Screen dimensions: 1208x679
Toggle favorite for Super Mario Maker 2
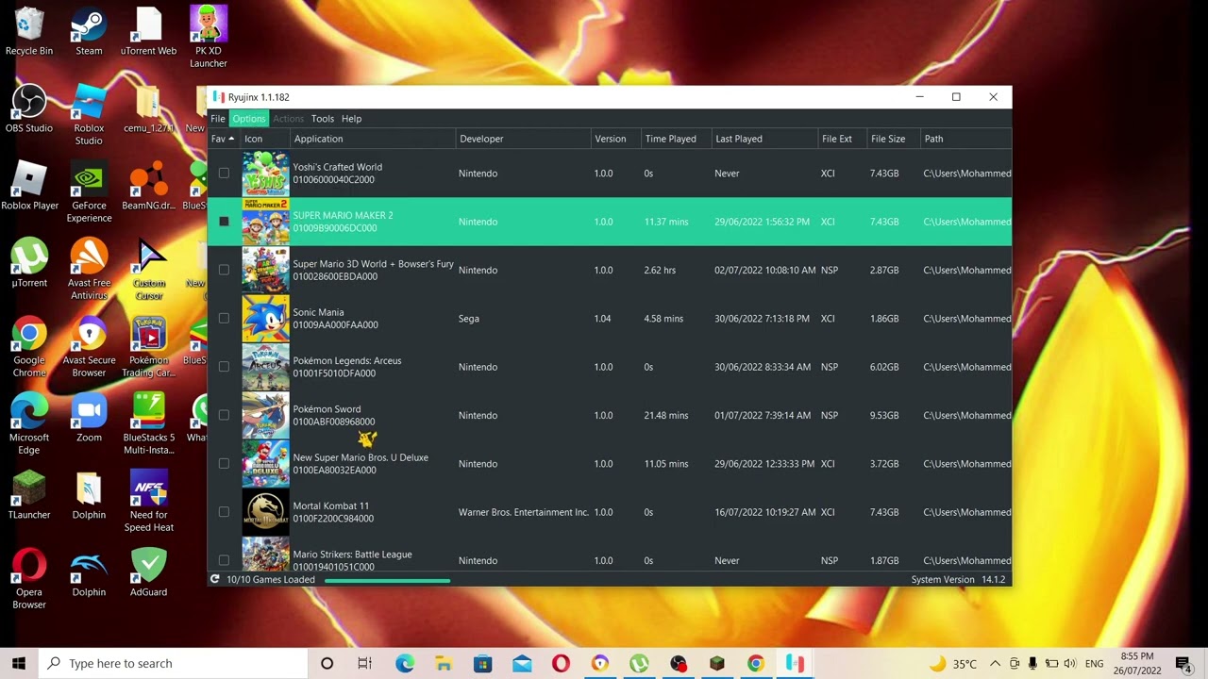coord(224,222)
